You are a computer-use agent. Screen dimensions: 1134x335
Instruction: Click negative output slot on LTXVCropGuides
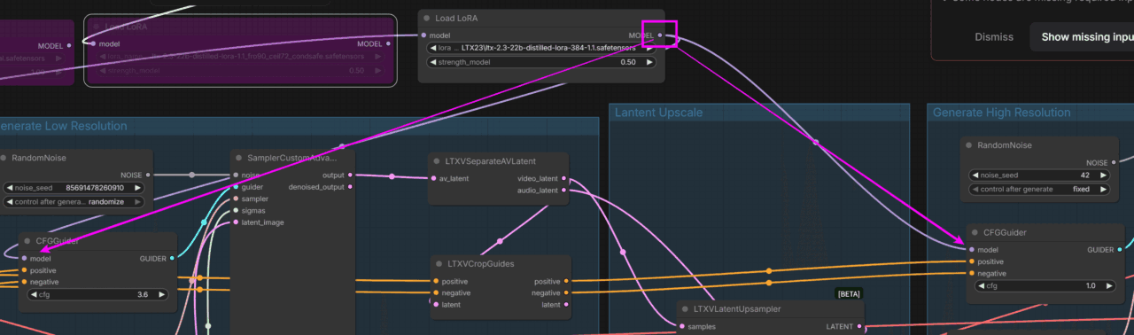[x=567, y=292]
